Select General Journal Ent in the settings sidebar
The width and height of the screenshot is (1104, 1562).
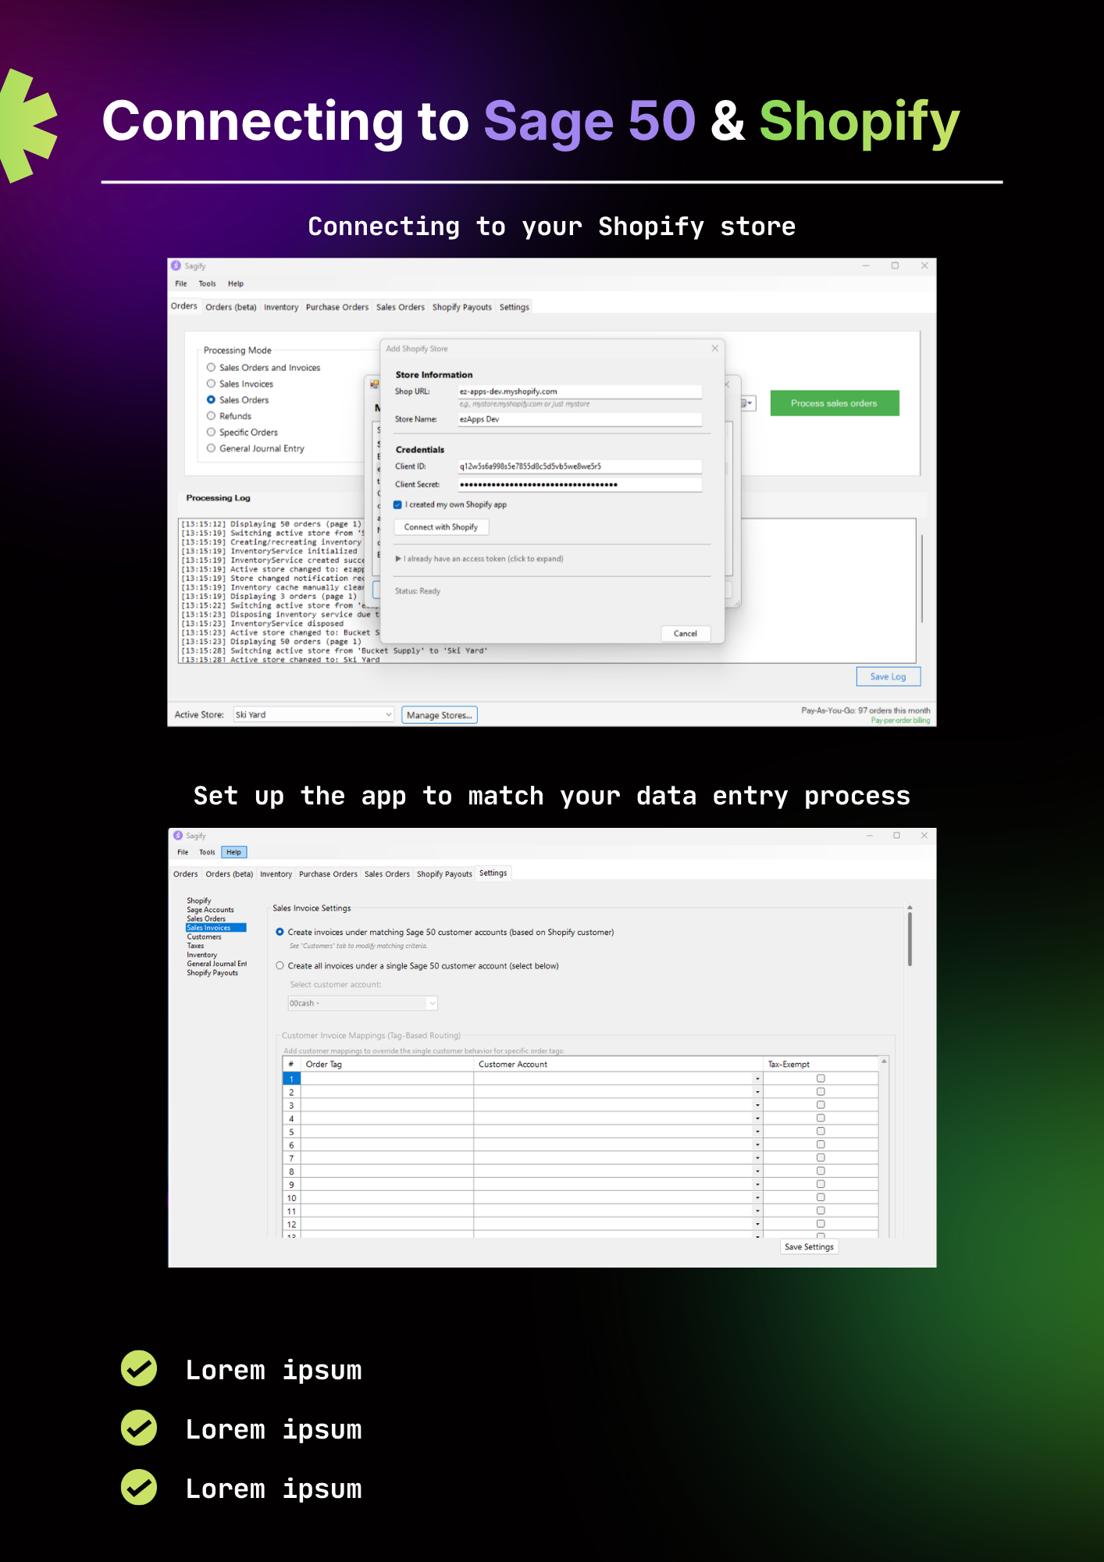[216, 964]
